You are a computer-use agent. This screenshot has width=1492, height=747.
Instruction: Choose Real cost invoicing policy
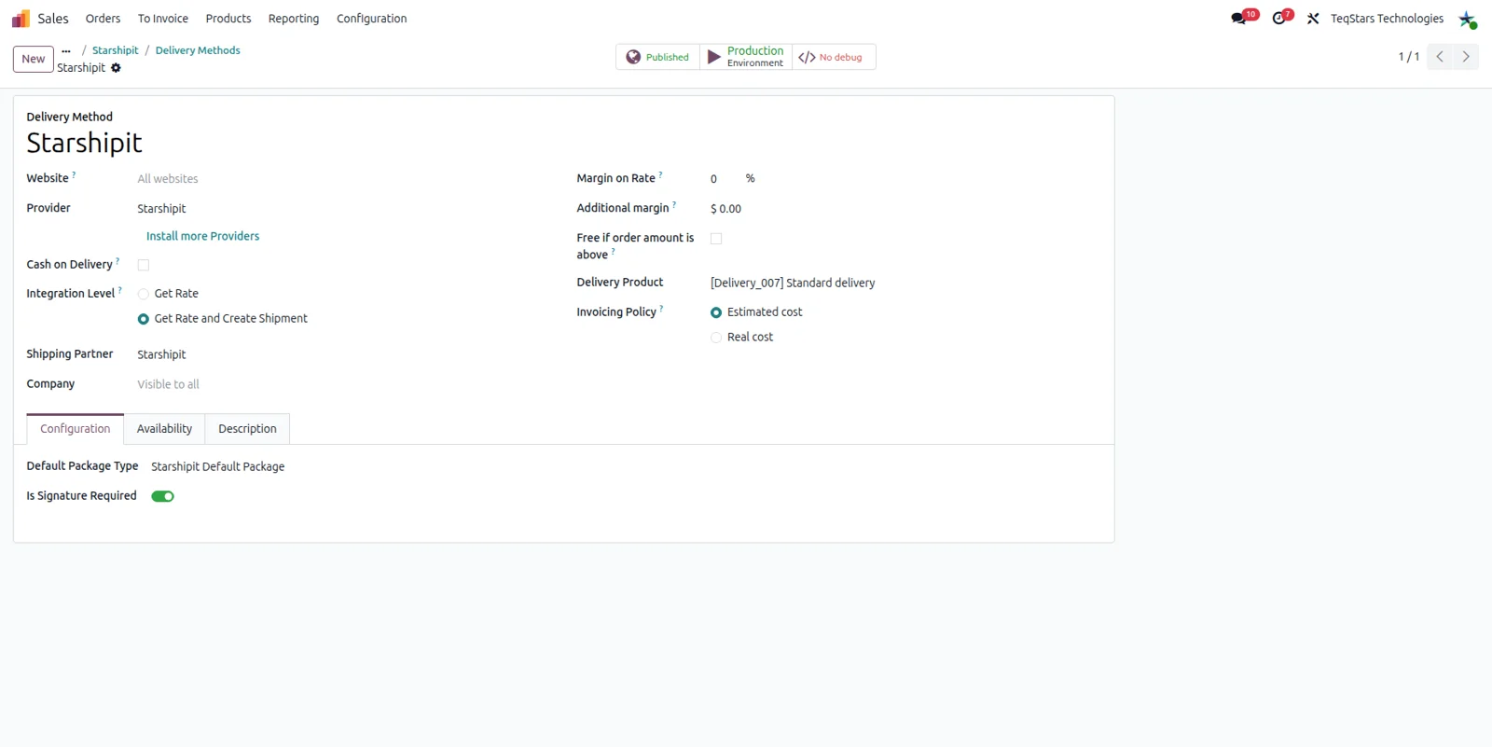[716, 338]
